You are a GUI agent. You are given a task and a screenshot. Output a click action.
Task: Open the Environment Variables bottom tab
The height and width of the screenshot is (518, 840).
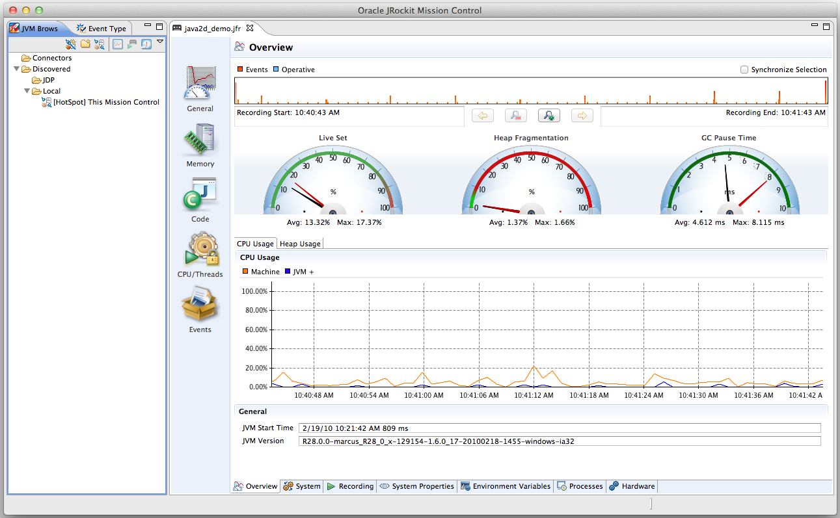[x=506, y=486]
